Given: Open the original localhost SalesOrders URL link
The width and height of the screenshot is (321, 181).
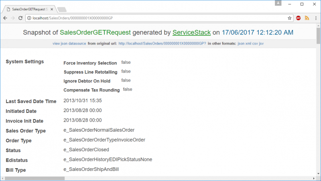Looking at the screenshot, I should coord(162,43).
